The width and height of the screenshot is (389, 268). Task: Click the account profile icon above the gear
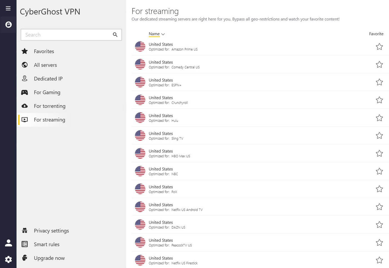[8, 243]
